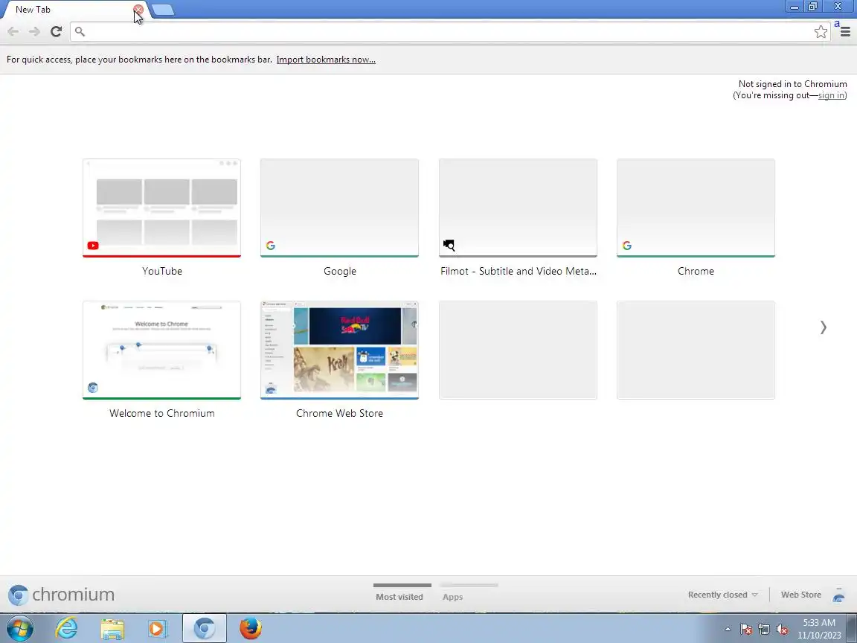This screenshot has width=857, height=643.
Task: Launch Internet Explorer from taskbar
Action: 67,628
